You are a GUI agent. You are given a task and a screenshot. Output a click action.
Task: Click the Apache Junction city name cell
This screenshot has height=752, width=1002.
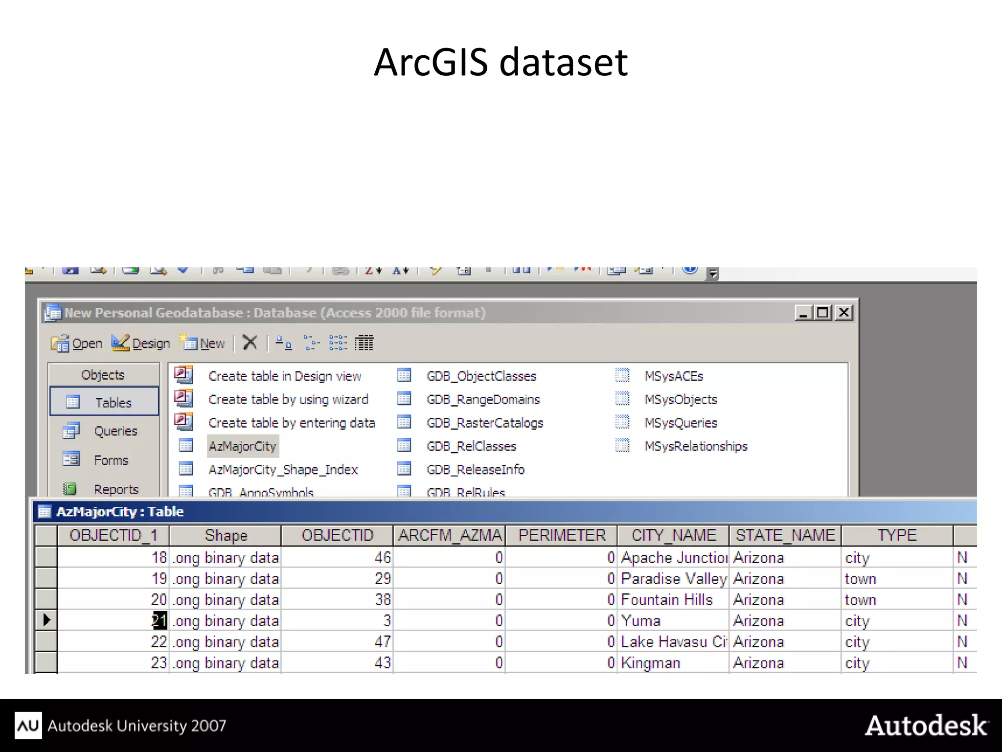pos(674,557)
